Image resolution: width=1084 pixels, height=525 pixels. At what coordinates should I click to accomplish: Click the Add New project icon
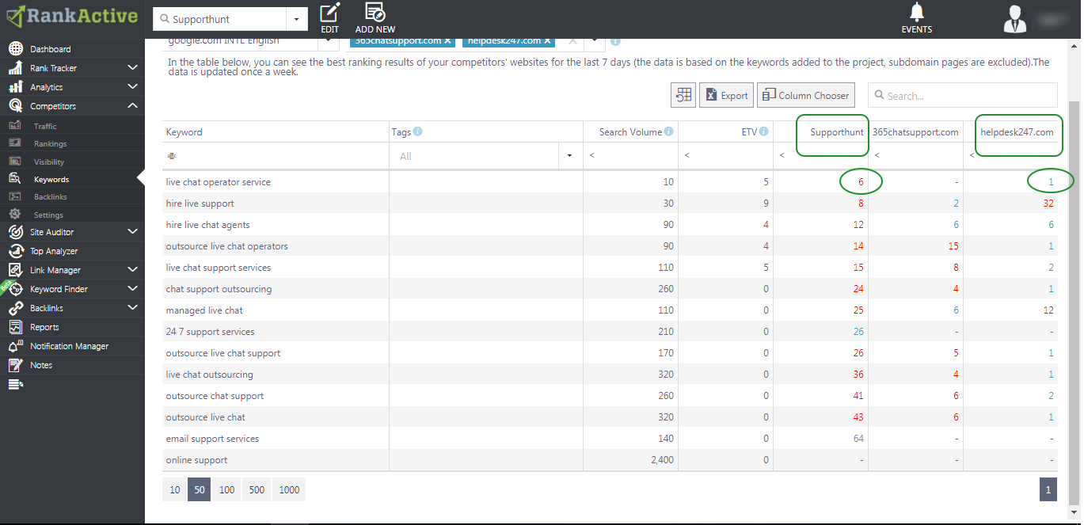pyautogui.click(x=375, y=12)
